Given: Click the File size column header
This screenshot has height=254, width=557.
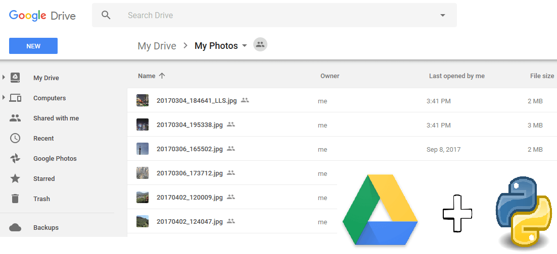Looking at the screenshot, I should [542, 76].
